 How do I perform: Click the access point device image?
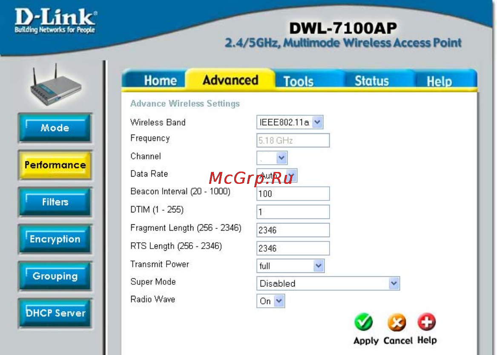(56, 85)
